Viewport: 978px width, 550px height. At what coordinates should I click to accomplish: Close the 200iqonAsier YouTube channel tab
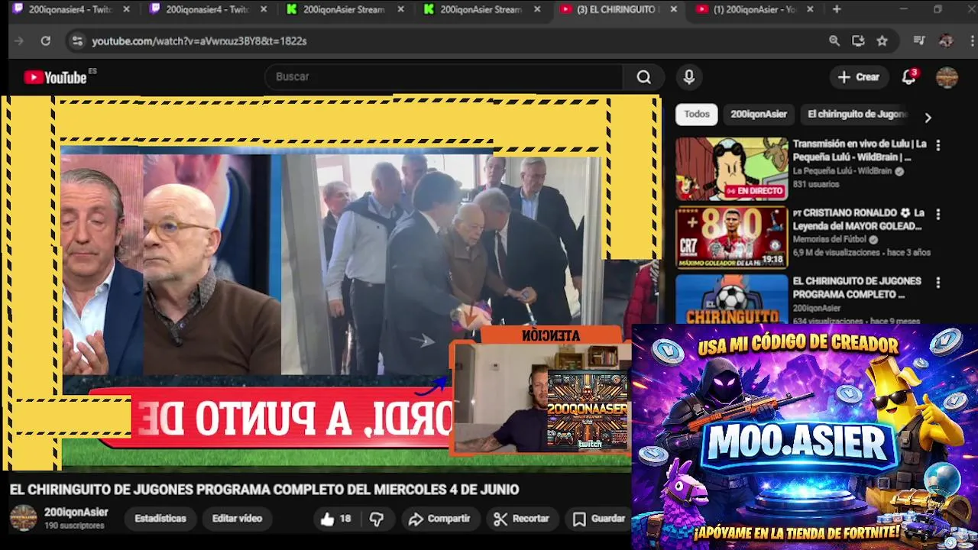coord(810,9)
